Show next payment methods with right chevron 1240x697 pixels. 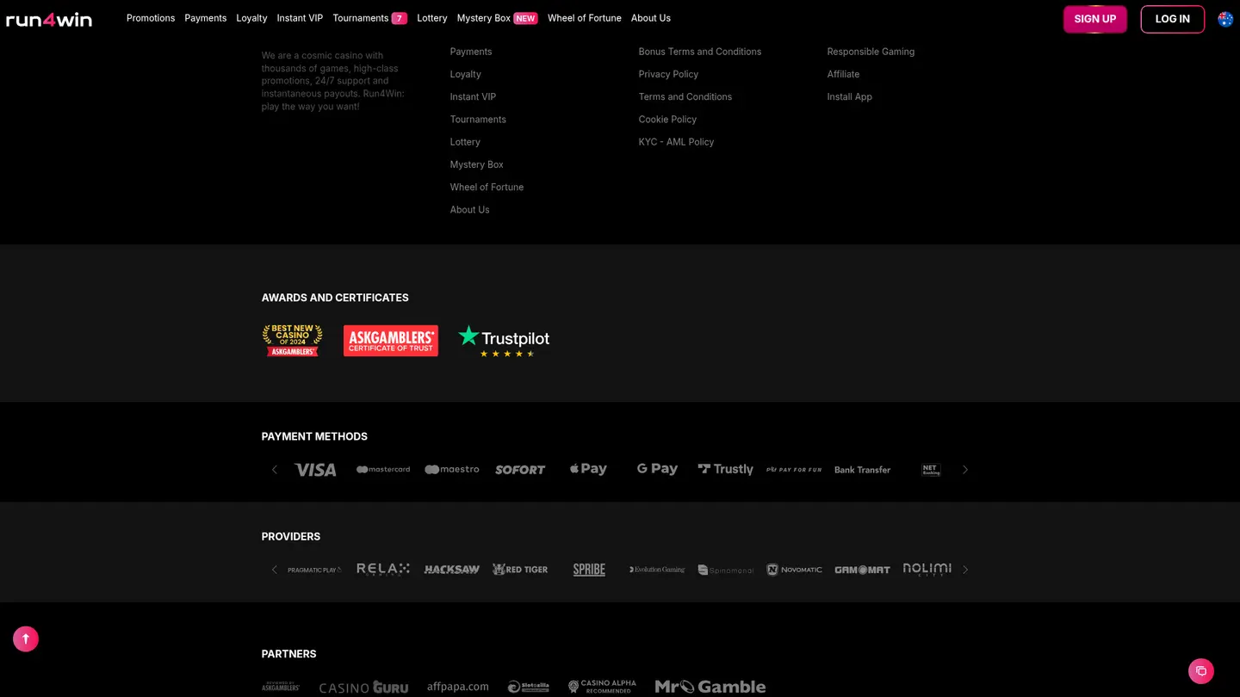click(x=965, y=470)
